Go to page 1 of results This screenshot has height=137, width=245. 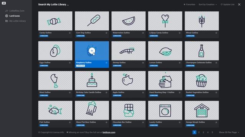194,132
